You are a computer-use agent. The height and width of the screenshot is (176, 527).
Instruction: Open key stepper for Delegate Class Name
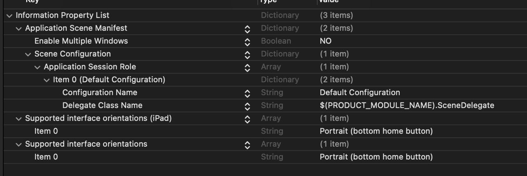247,106
